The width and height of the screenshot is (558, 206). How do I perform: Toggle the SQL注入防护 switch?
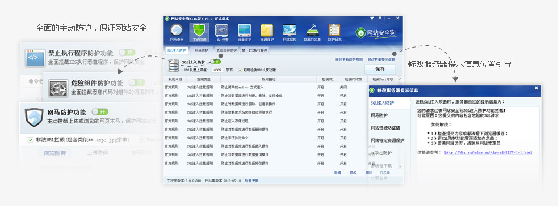215,62
